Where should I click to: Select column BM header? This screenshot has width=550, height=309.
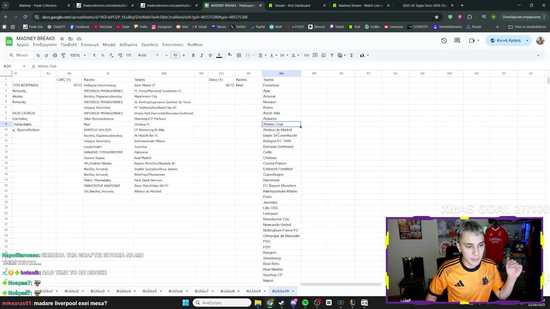pos(164,74)
